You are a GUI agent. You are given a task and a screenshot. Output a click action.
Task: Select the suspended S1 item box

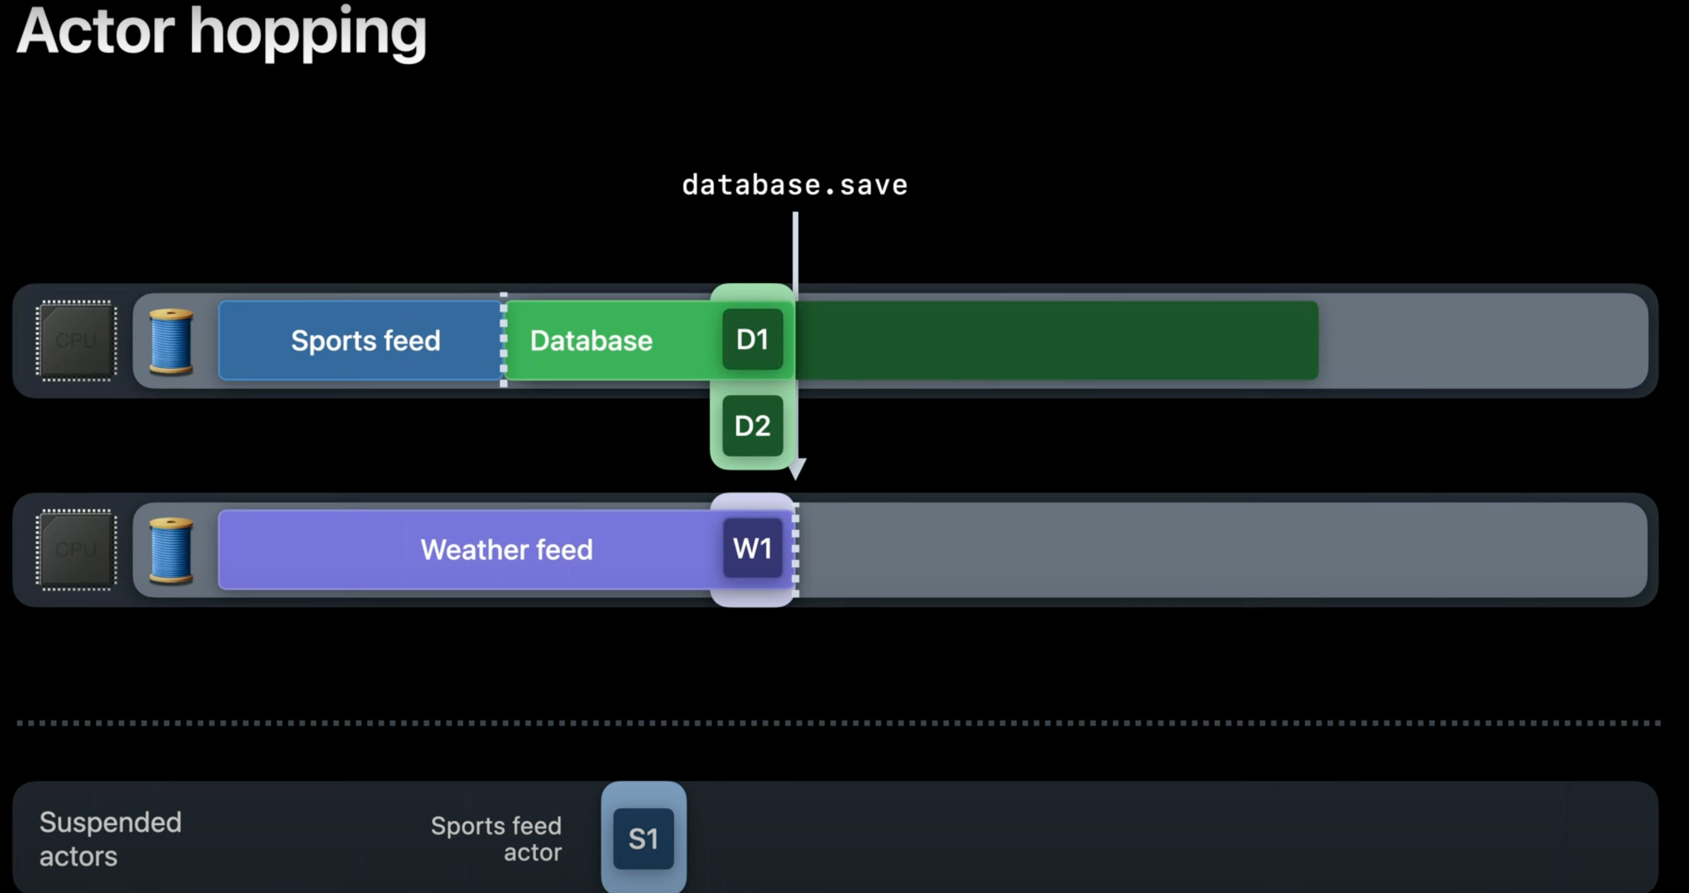[x=643, y=838]
